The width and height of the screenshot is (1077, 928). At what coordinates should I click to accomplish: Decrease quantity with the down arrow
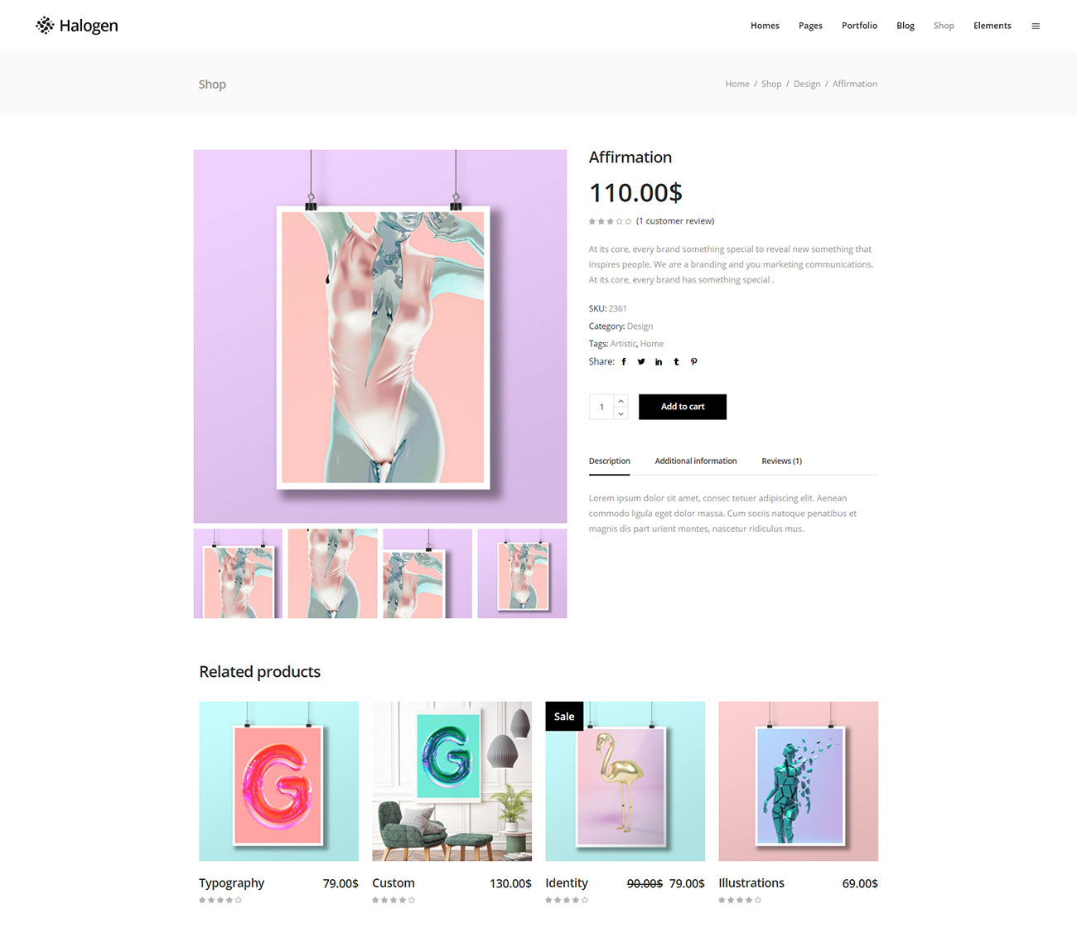coord(621,413)
